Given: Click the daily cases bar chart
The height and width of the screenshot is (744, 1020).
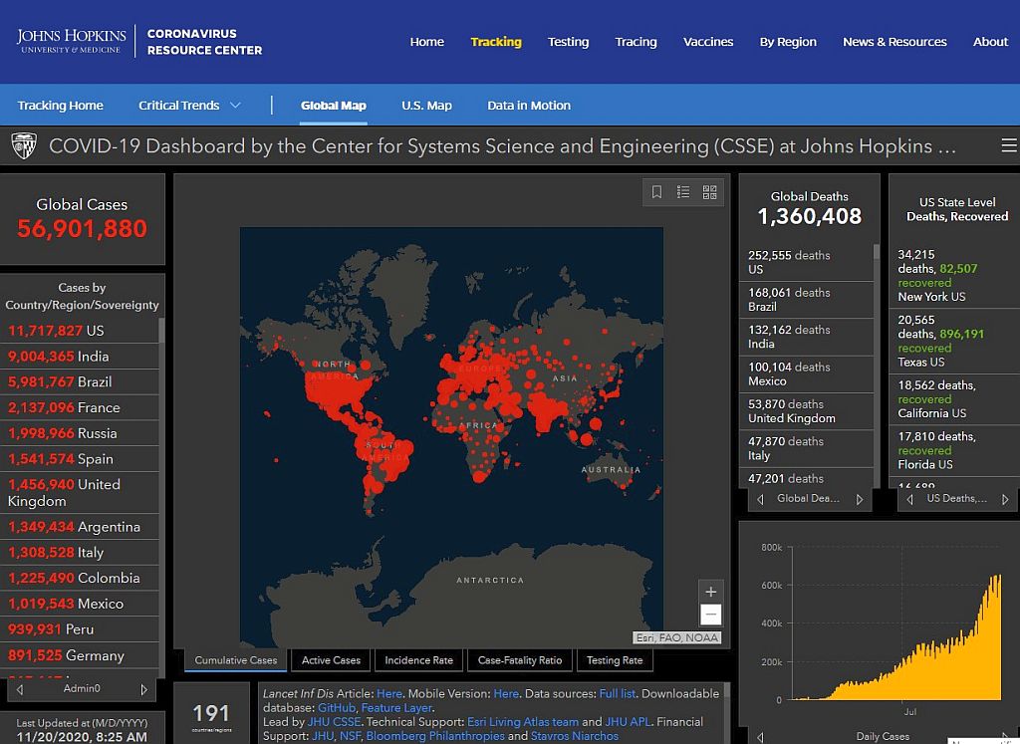Looking at the screenshot, I should [896, 637].
